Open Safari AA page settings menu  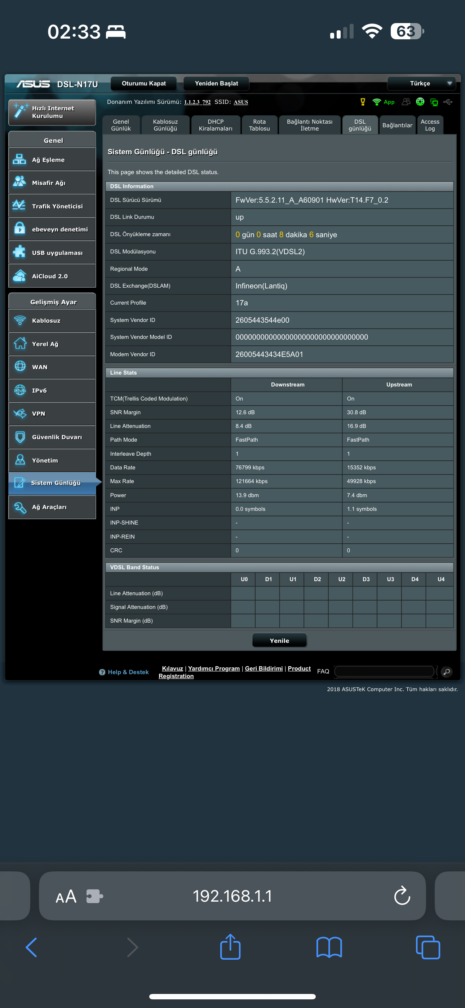point(66,896)
